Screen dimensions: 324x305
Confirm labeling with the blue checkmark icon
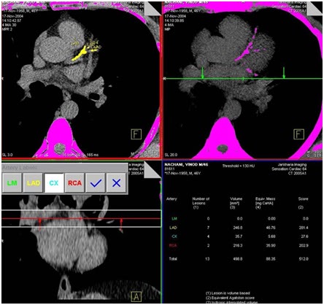96,183
